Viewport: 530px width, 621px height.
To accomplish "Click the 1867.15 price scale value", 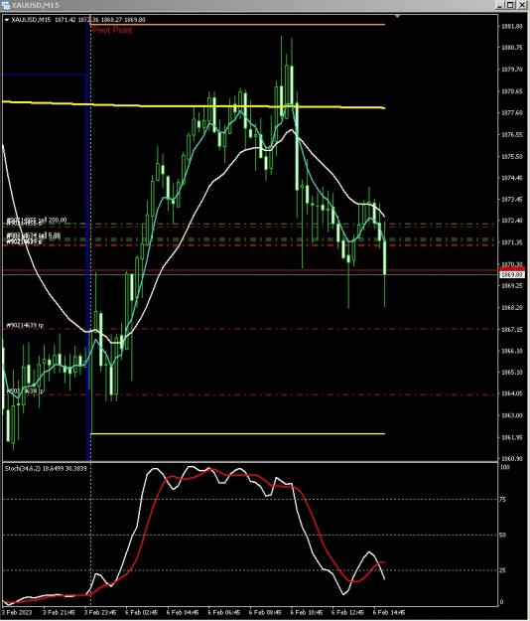I will pos(512,329).
